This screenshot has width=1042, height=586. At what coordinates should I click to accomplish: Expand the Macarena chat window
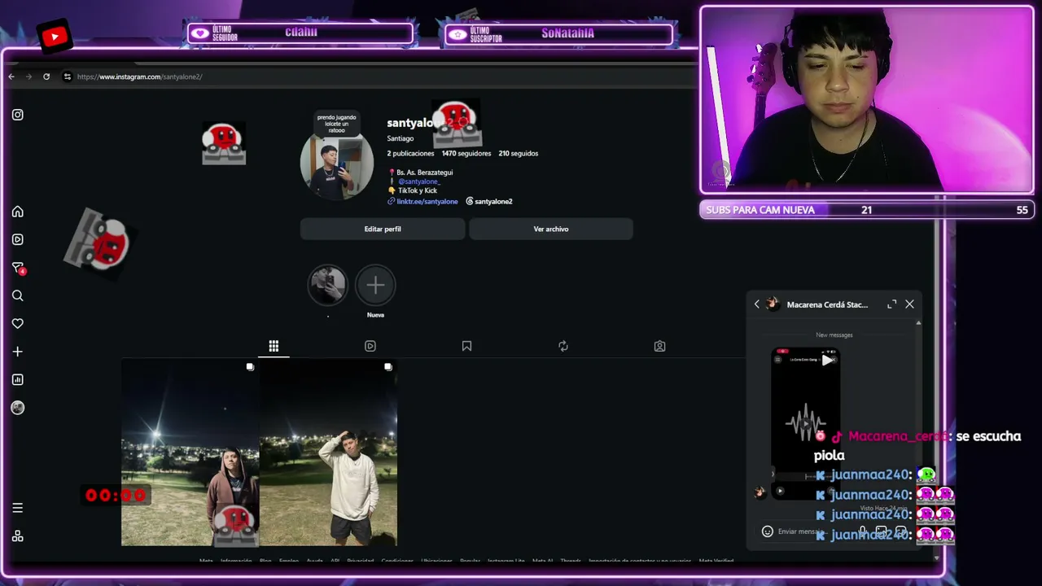(x=892, y=304)
